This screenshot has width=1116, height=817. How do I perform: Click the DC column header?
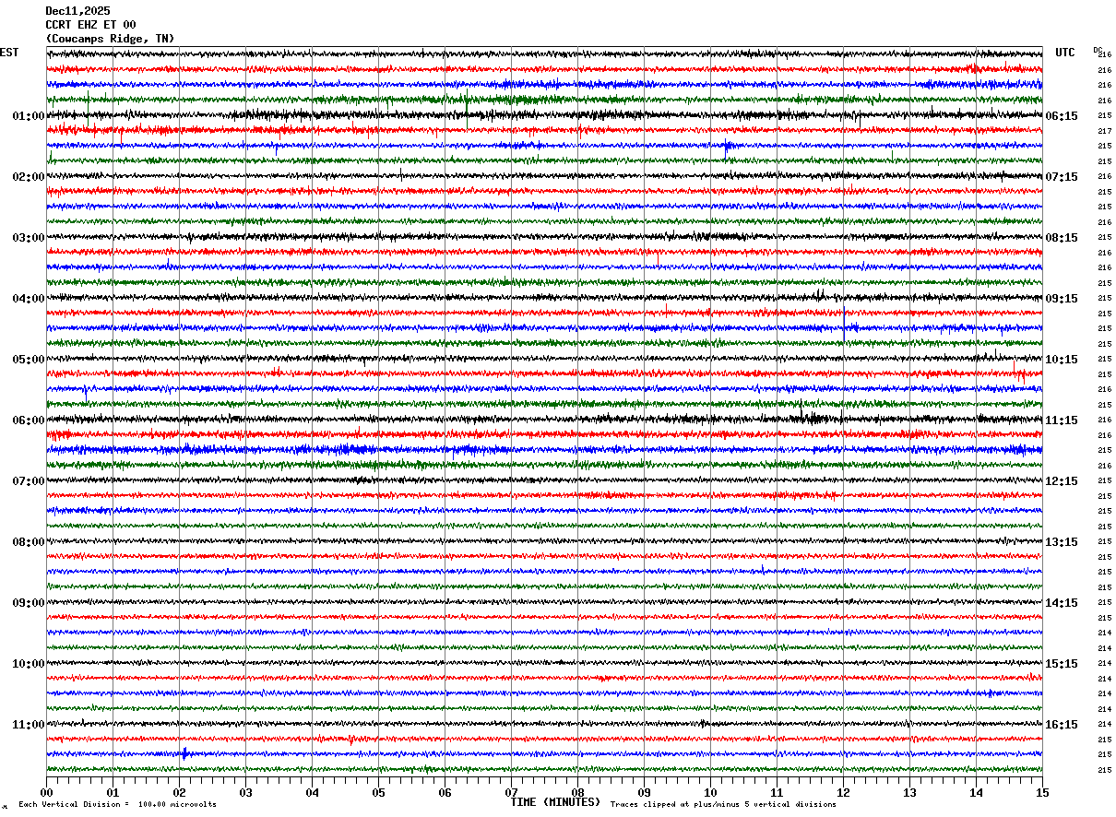click(x=1098, y=50)
